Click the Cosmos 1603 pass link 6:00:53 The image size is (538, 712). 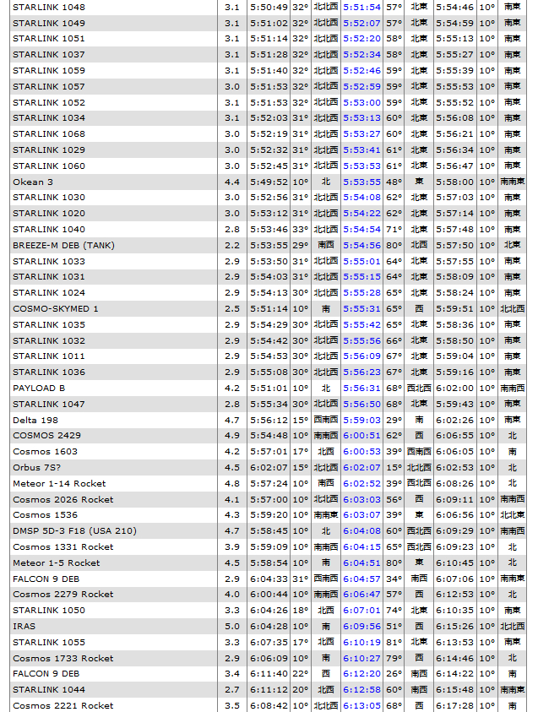(361, 451)
